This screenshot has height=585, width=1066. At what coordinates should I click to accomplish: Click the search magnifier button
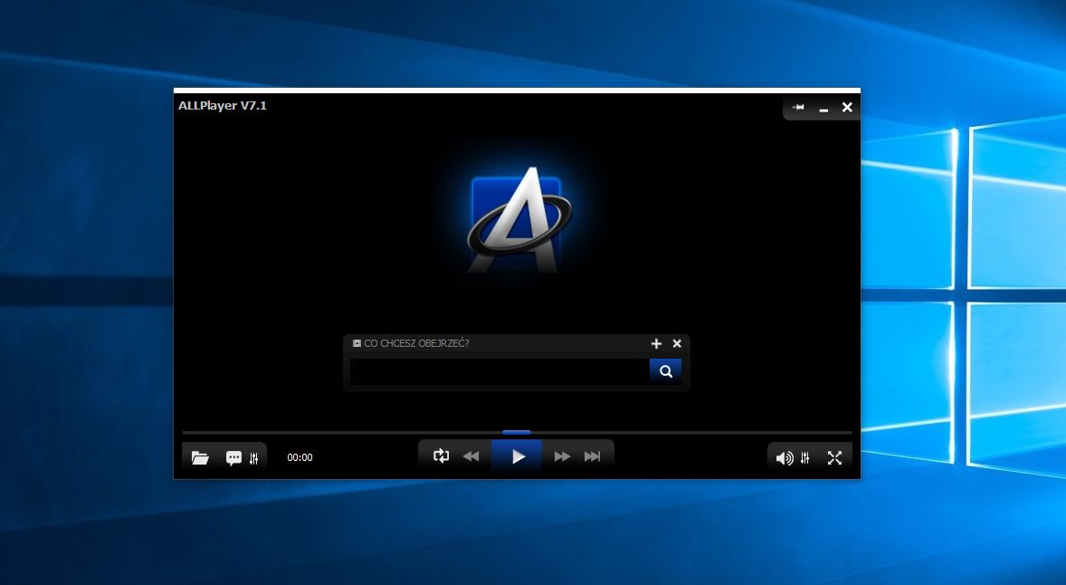(x=665, y=371)
